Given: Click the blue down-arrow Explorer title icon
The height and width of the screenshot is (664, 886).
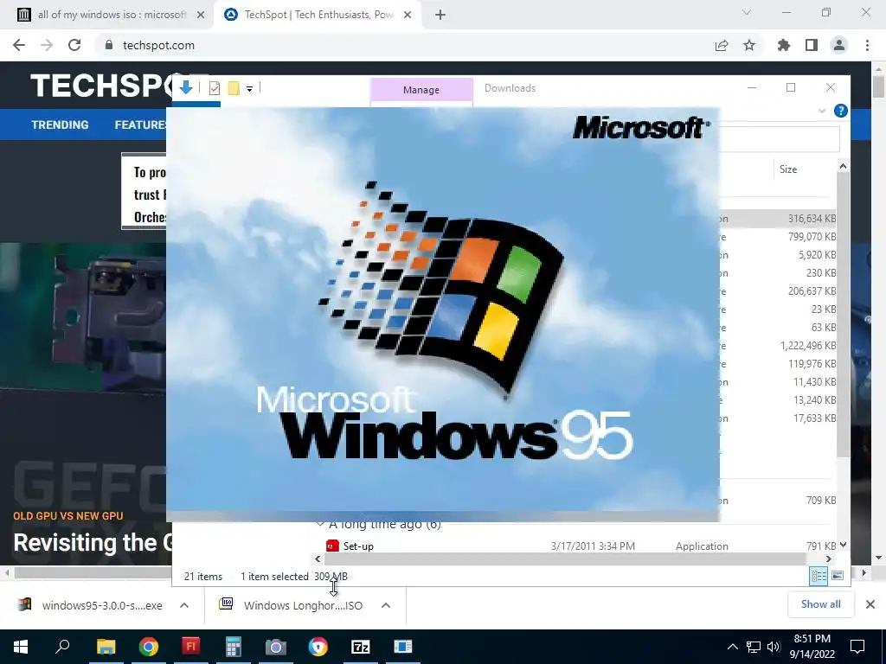Looking at the screenshot, I should 185,87.
